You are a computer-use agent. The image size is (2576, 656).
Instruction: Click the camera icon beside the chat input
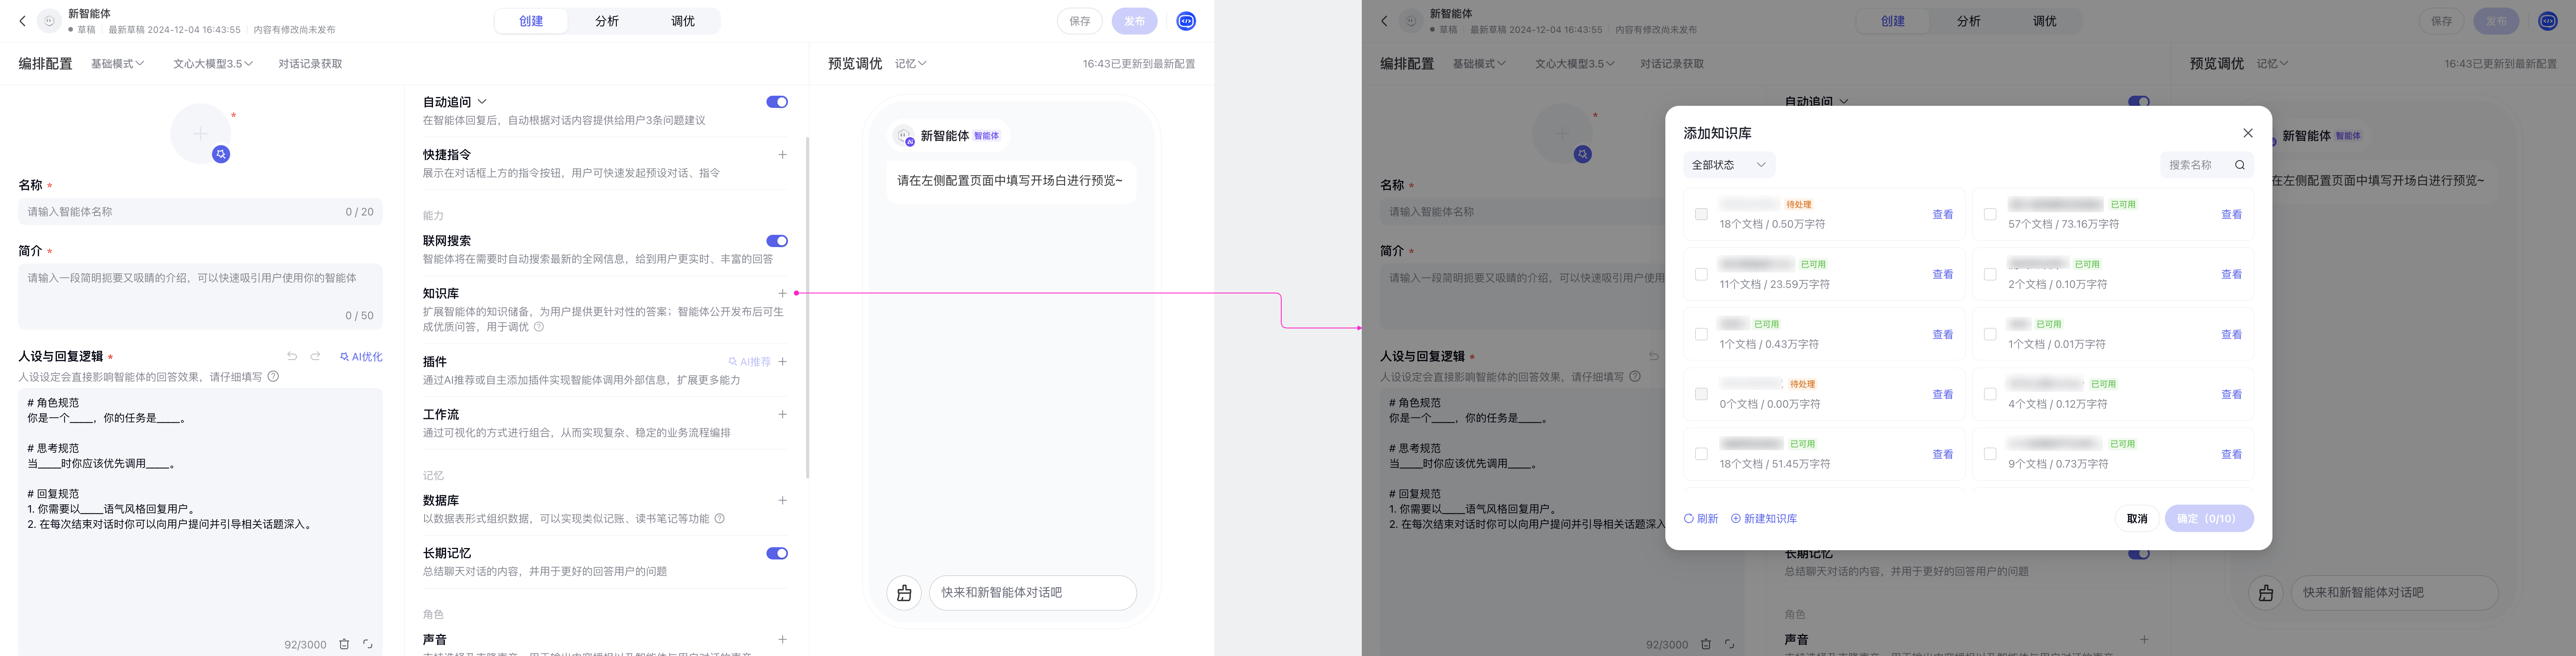tap(903, 592)
